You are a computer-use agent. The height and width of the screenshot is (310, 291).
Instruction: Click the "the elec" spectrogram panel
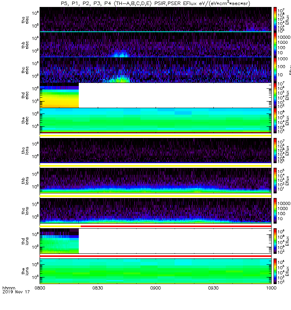point(156,121)
